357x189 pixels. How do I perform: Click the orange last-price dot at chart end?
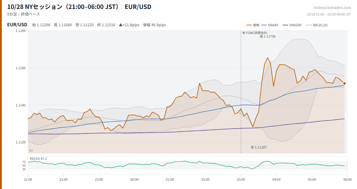[x=345, y=83]
